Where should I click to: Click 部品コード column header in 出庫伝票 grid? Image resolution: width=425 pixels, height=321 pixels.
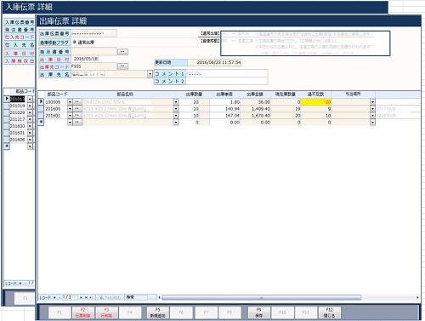(x=58, y=95)
